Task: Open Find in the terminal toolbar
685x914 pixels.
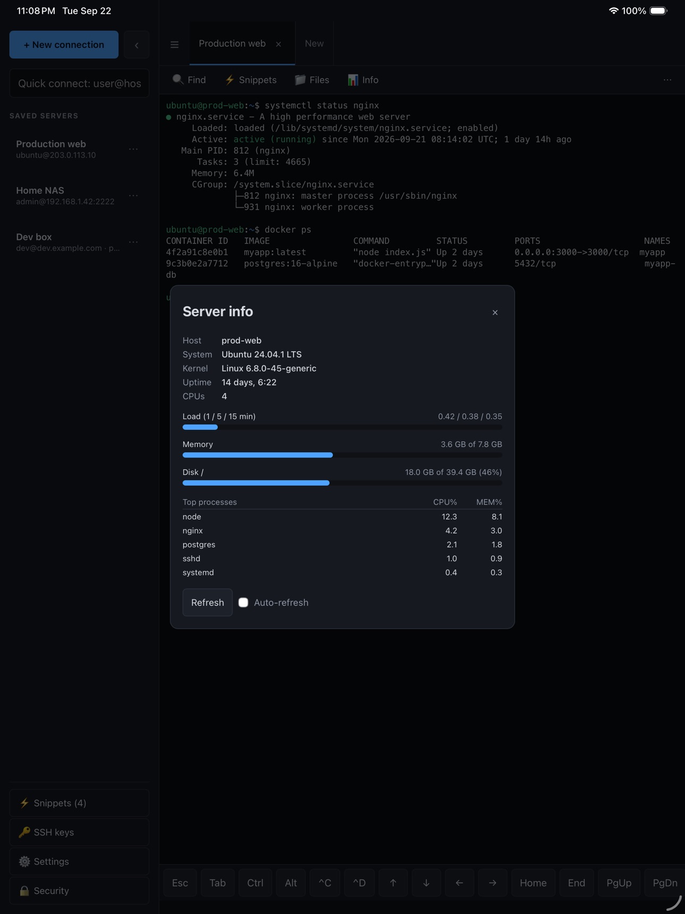Action: click(189, 80)
